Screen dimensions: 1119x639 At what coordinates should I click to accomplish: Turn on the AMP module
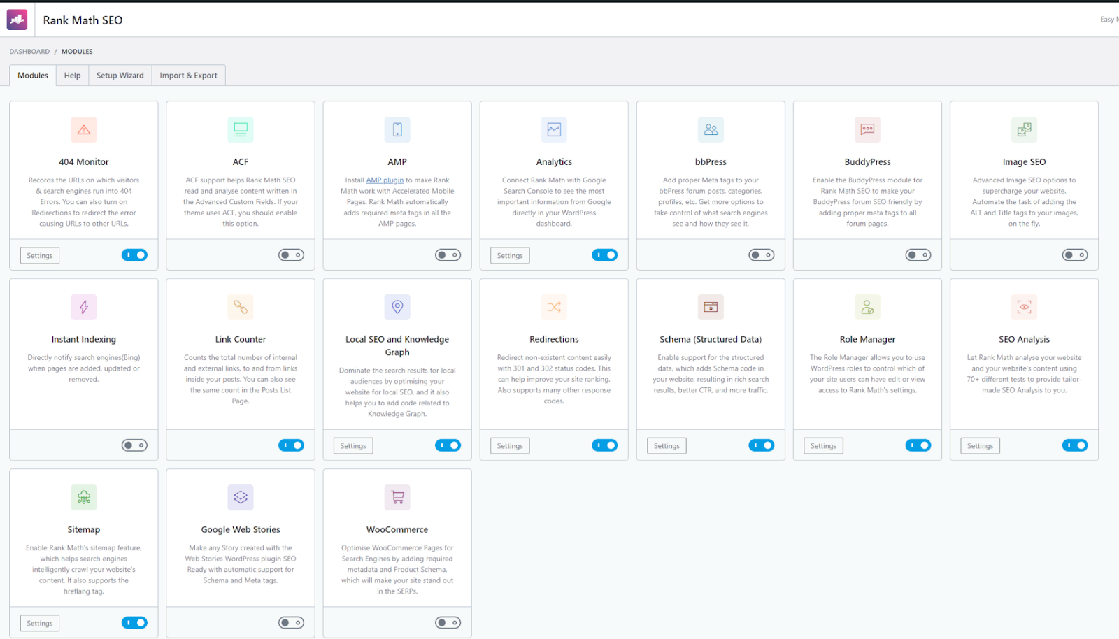click(448, 255)
